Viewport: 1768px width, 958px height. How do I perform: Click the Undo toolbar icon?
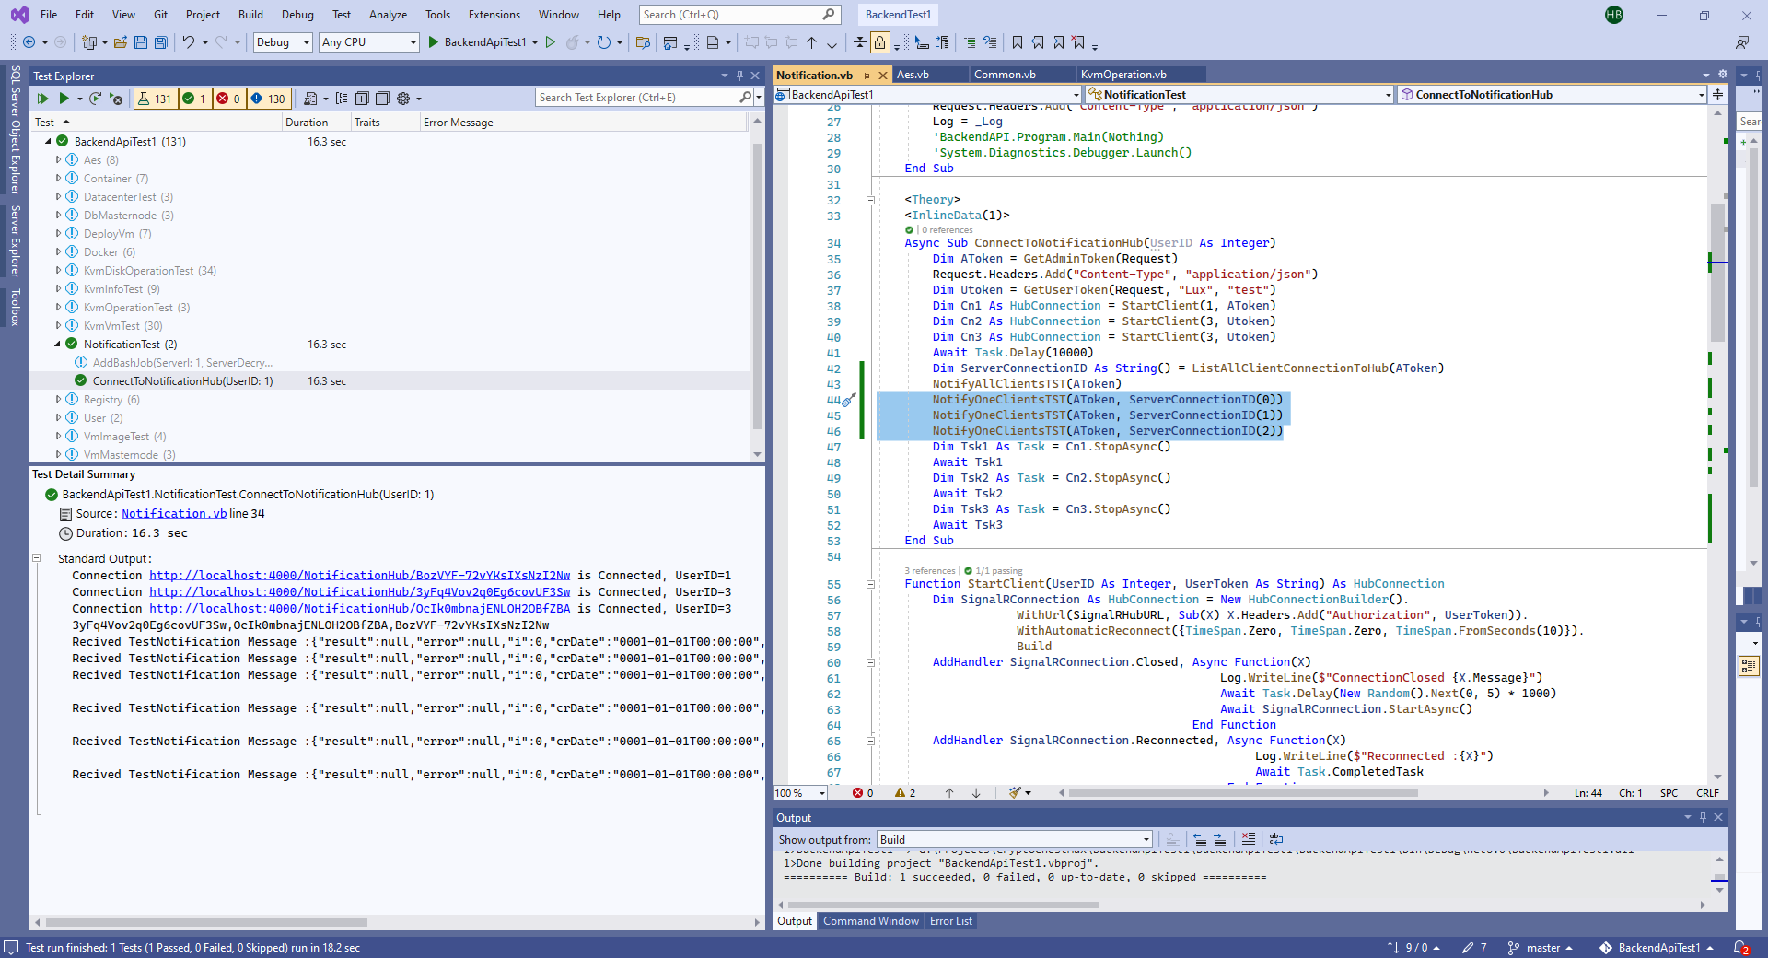[x=188, y=42]
